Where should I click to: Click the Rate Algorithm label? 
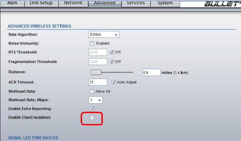click(x=23, y=35)
